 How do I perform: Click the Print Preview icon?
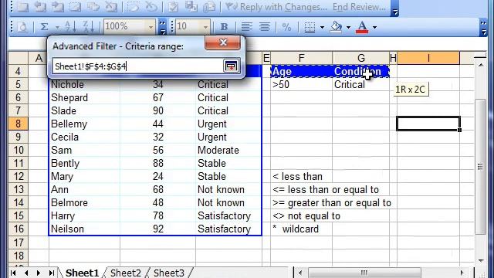22,27
